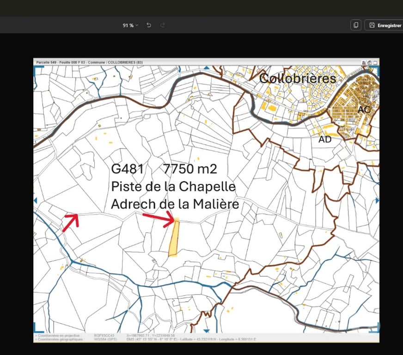Pan map west with left arrow

point(36,200)
